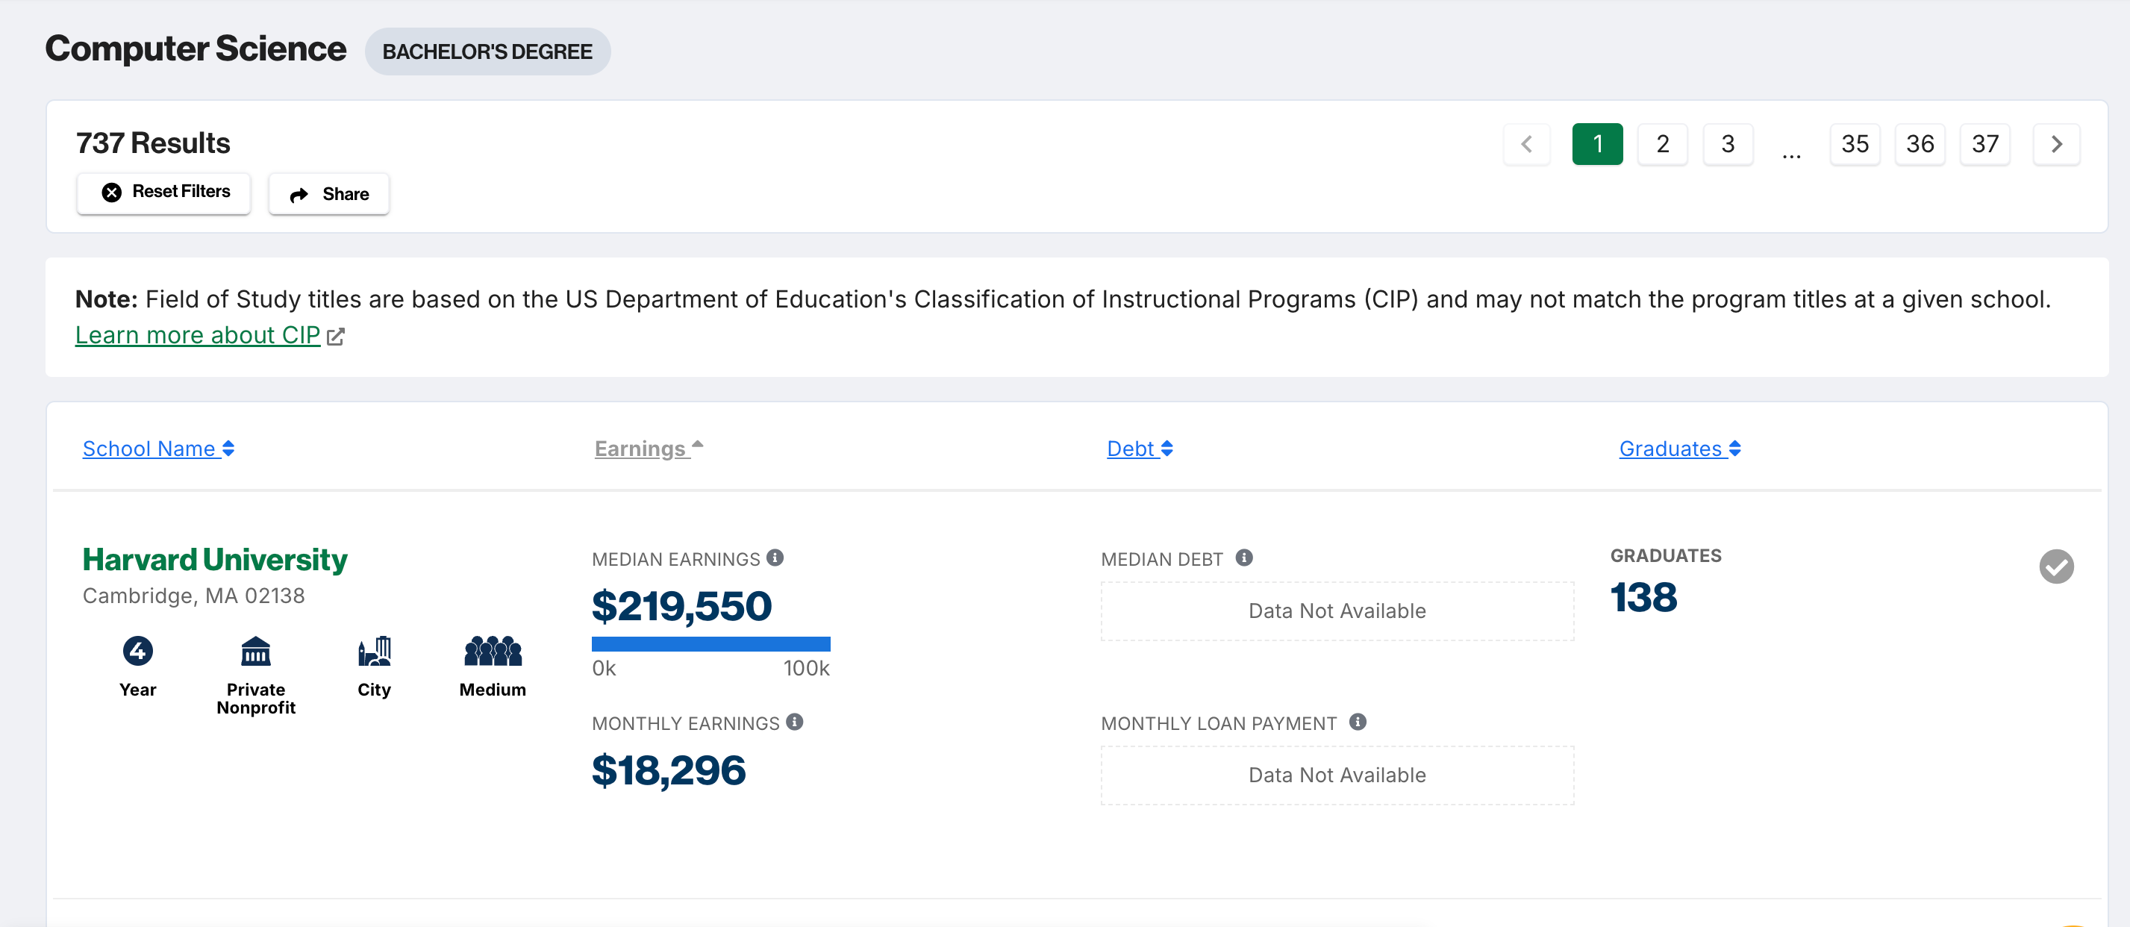
Task: Open the Harvard University school page
Action: point(215,560)
